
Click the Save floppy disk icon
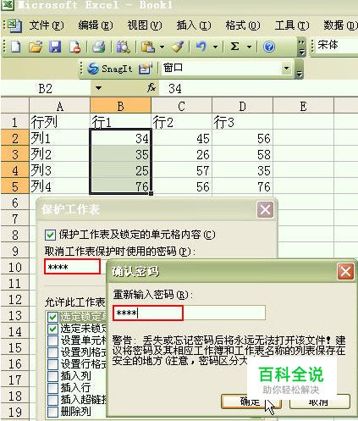55,47
